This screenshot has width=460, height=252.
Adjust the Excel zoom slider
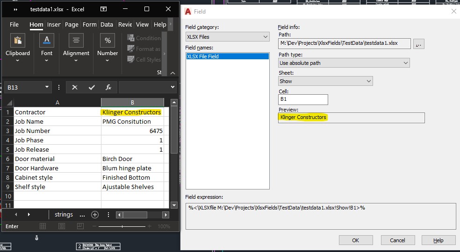pos(122,226)
